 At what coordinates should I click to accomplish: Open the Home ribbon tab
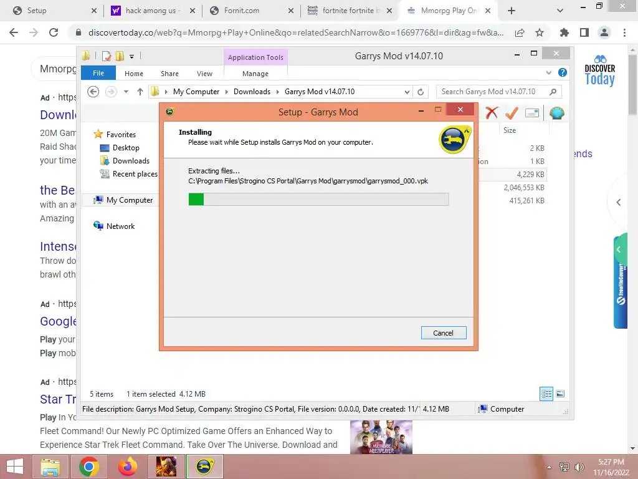(133, 74)
